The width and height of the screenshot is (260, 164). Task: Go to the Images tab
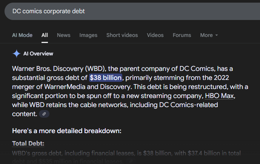88,35
